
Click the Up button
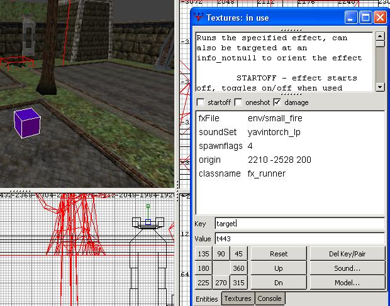pos(279,268)
